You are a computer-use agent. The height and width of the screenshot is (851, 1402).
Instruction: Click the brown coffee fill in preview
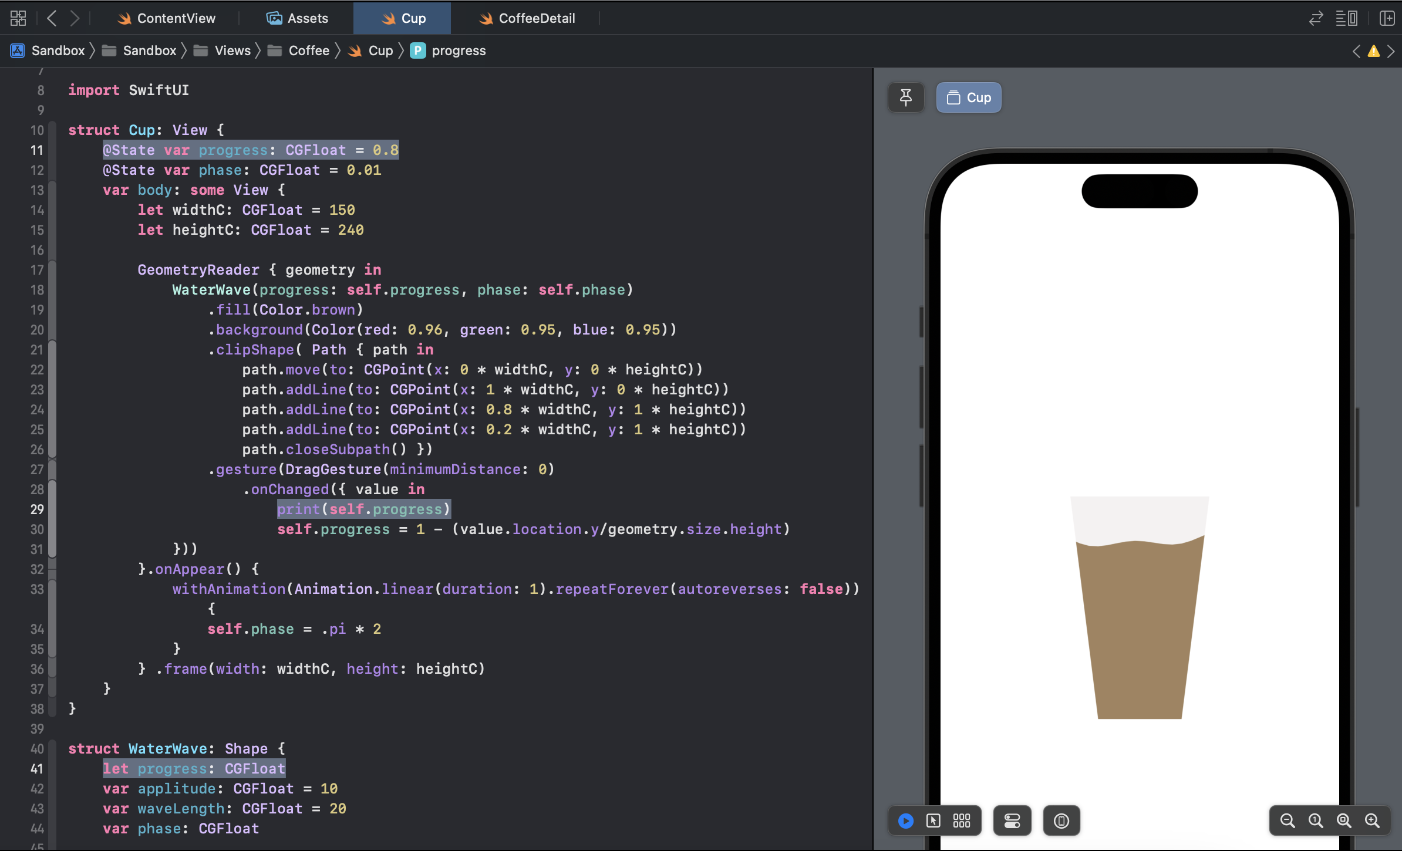coord(1139,628)
